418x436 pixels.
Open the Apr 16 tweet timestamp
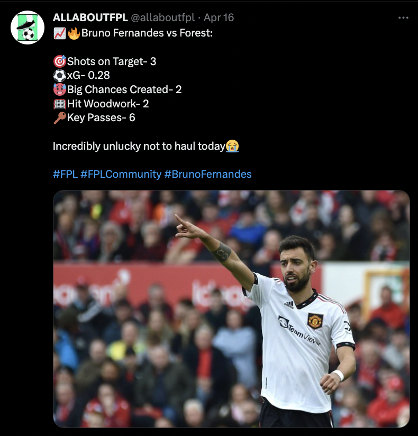click(x=219, y=17)
